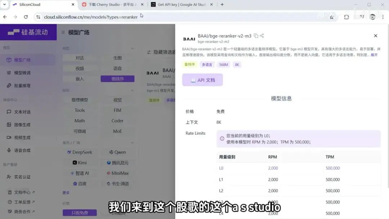Click the 重排序 tag in detail panel
This screenshot has width=389, height=219.
pyautogui.click(x=189, y=64)
